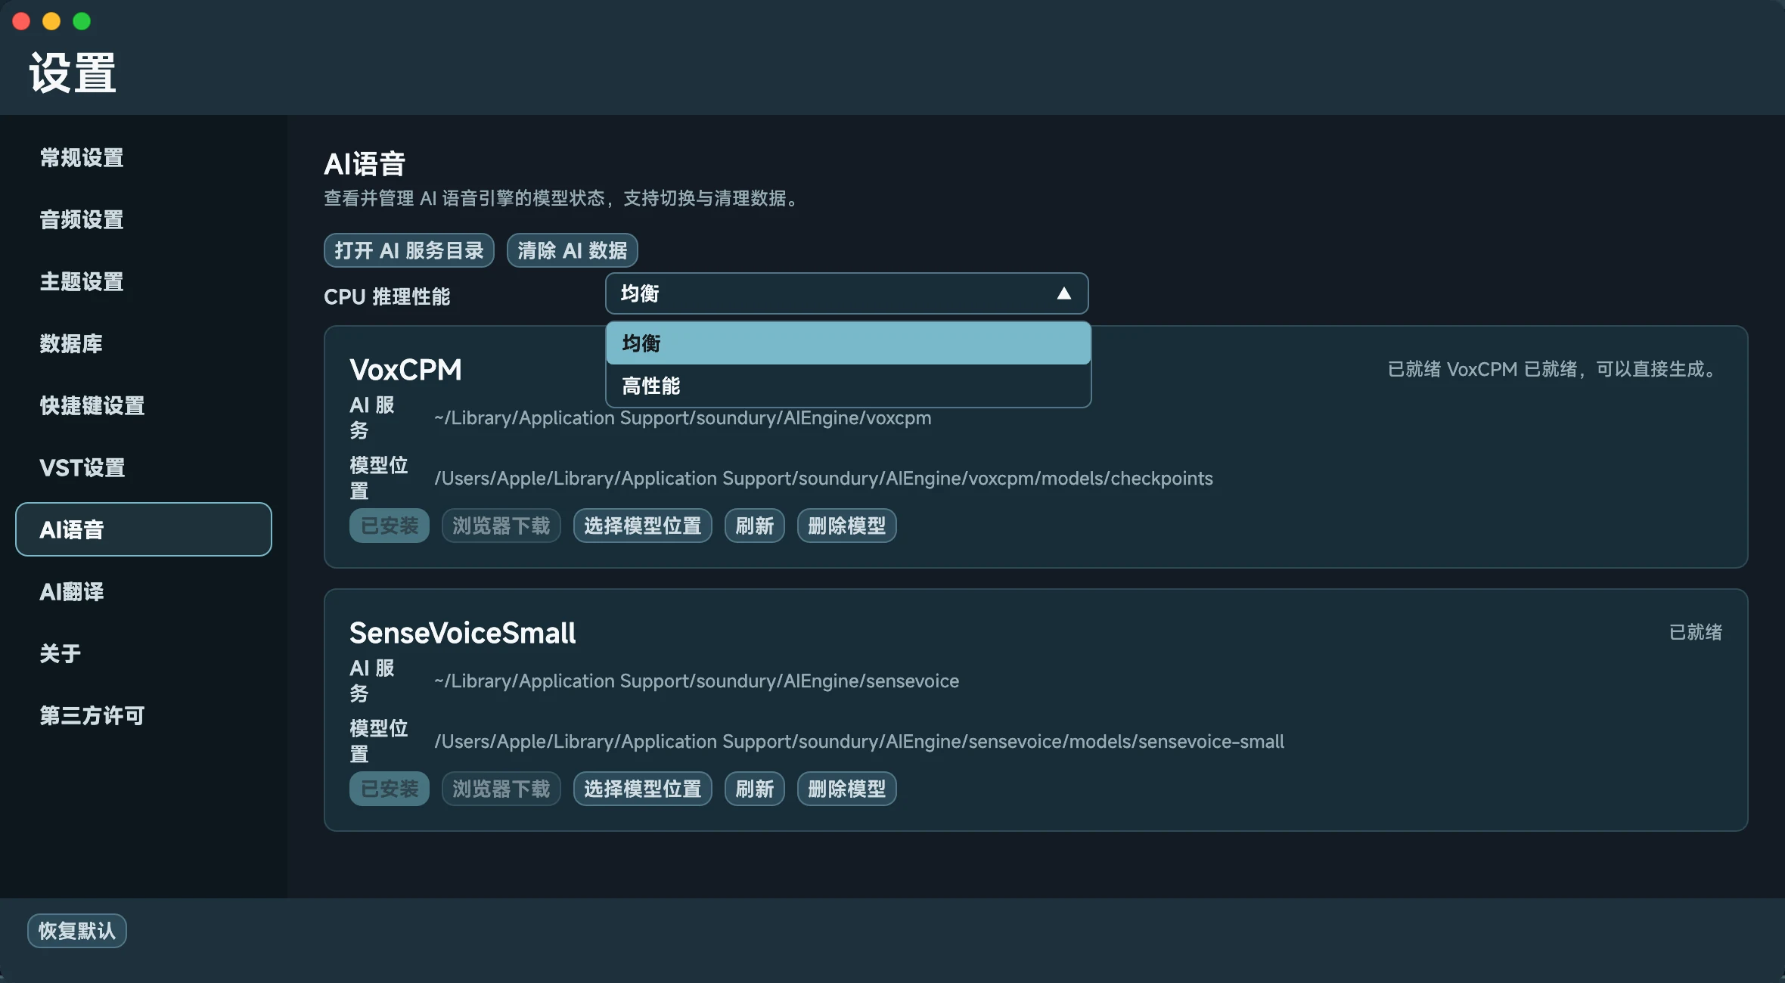Collapse the CPU 推理性能 dropdown
1785x983 pixels.
pos(846,293)
